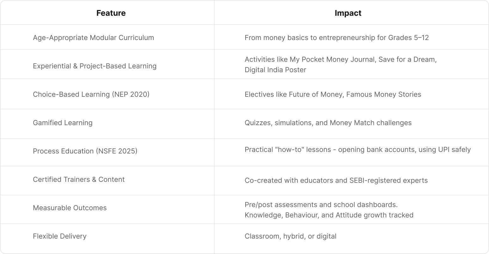Click Pre/post assessments and school dashboards line
This screenshot has height=254, width=489.
click(x=321, y=205)
